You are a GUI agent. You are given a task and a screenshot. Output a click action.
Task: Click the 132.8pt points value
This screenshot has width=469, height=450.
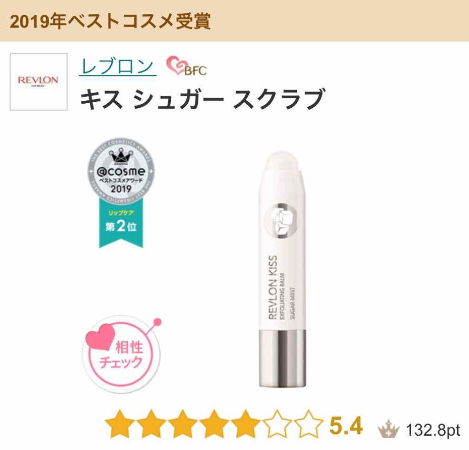click(x=433, y=430)
